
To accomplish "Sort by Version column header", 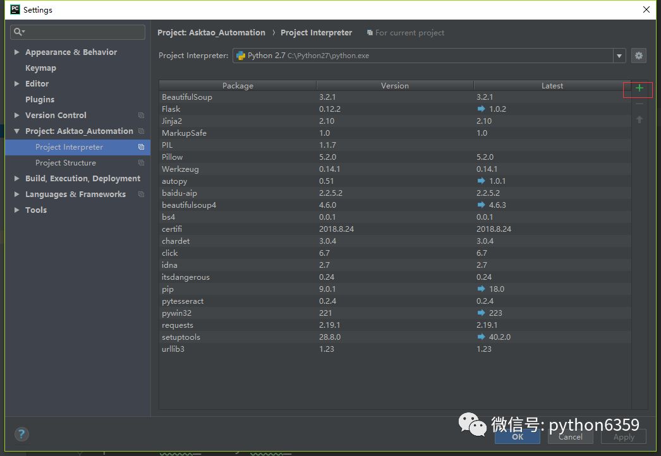I will coord(395,85).
